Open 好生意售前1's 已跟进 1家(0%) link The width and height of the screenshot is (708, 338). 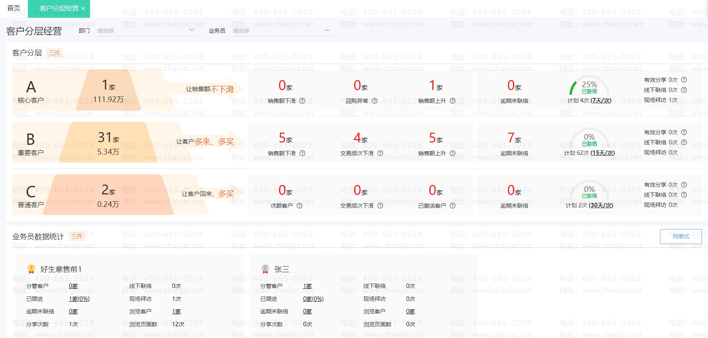pos(79,299)
